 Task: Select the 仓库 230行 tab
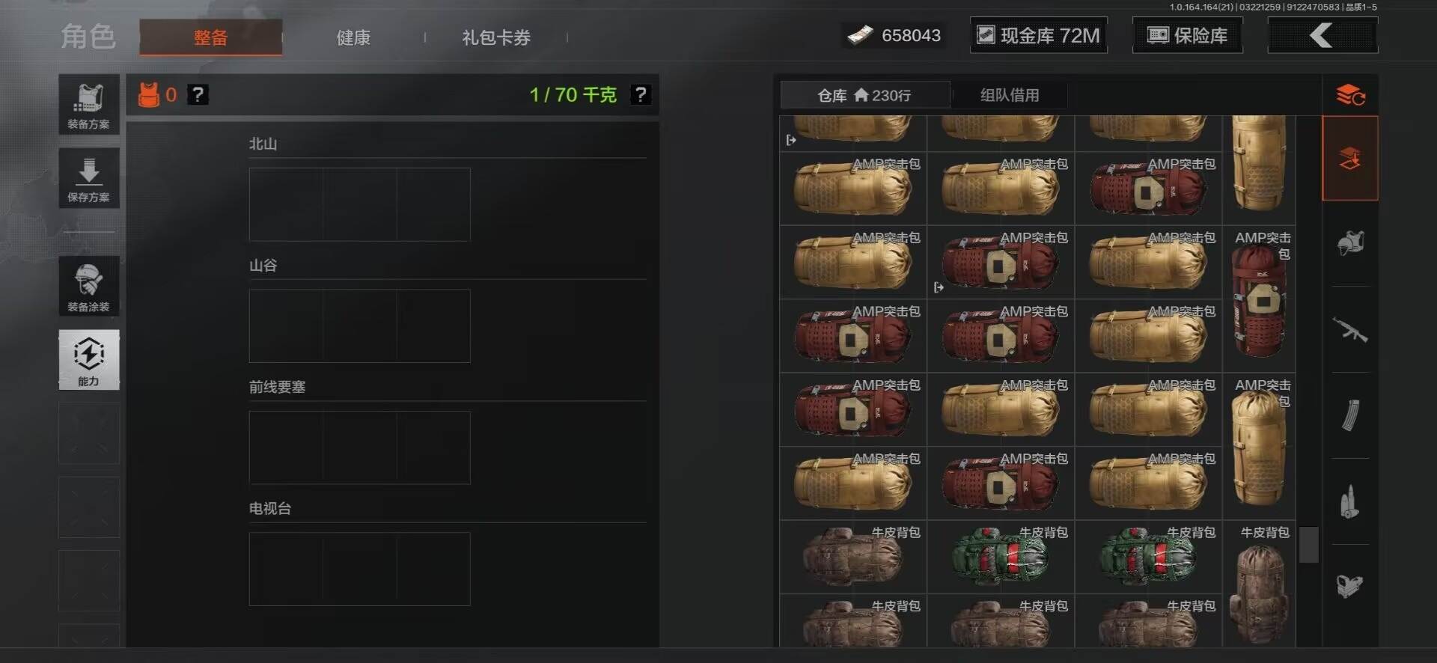[864, 95]
